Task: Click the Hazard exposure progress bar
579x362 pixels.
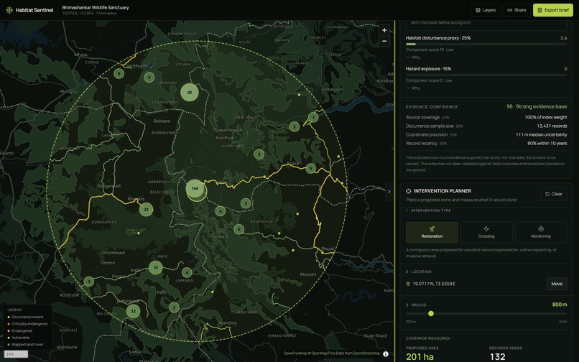Action: click(486, 75)
